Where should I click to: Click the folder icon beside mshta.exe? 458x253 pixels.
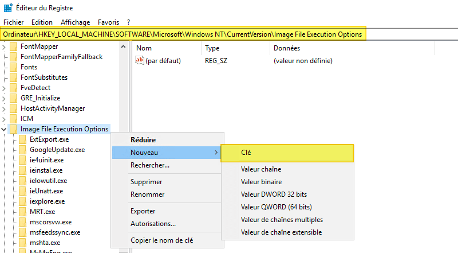(23, 243)
